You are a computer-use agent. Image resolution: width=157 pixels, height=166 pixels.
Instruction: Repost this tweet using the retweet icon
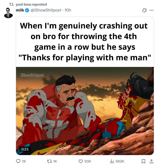pyautogui.click(x=49, y=161)
